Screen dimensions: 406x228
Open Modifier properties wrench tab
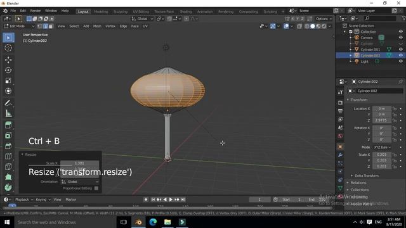coord(340,155)
